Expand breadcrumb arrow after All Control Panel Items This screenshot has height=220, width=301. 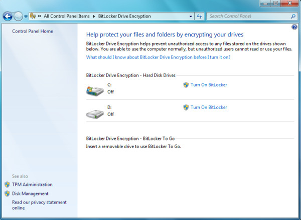(94, 16)
